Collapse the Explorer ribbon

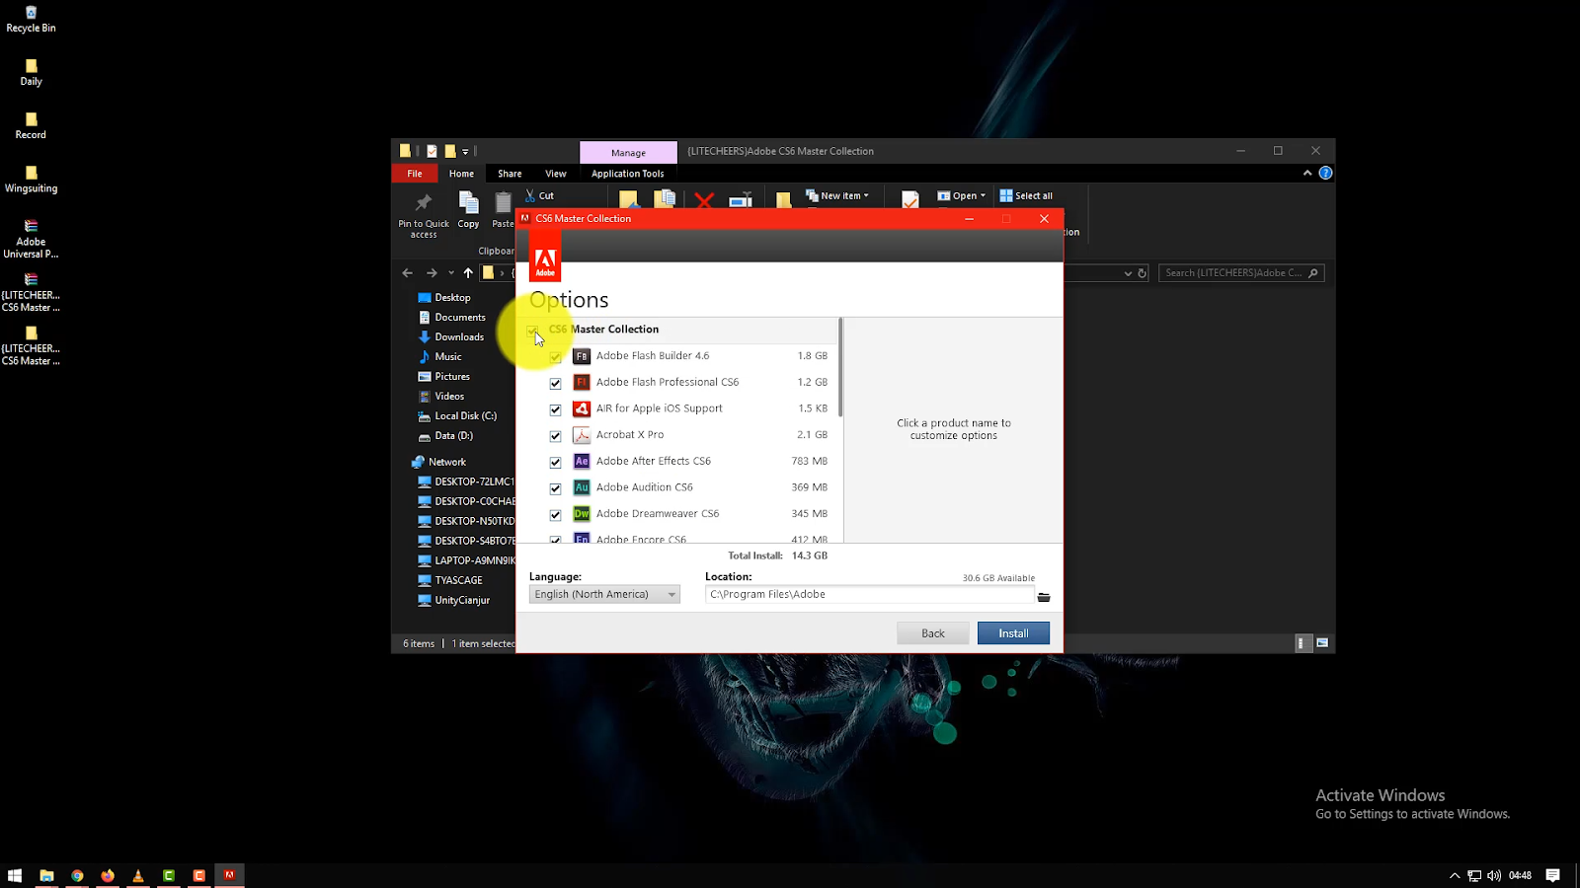(x=1307, y=173)
